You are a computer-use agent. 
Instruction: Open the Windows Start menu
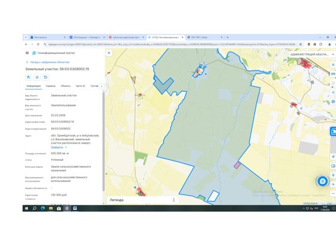[x=26, y=208]
